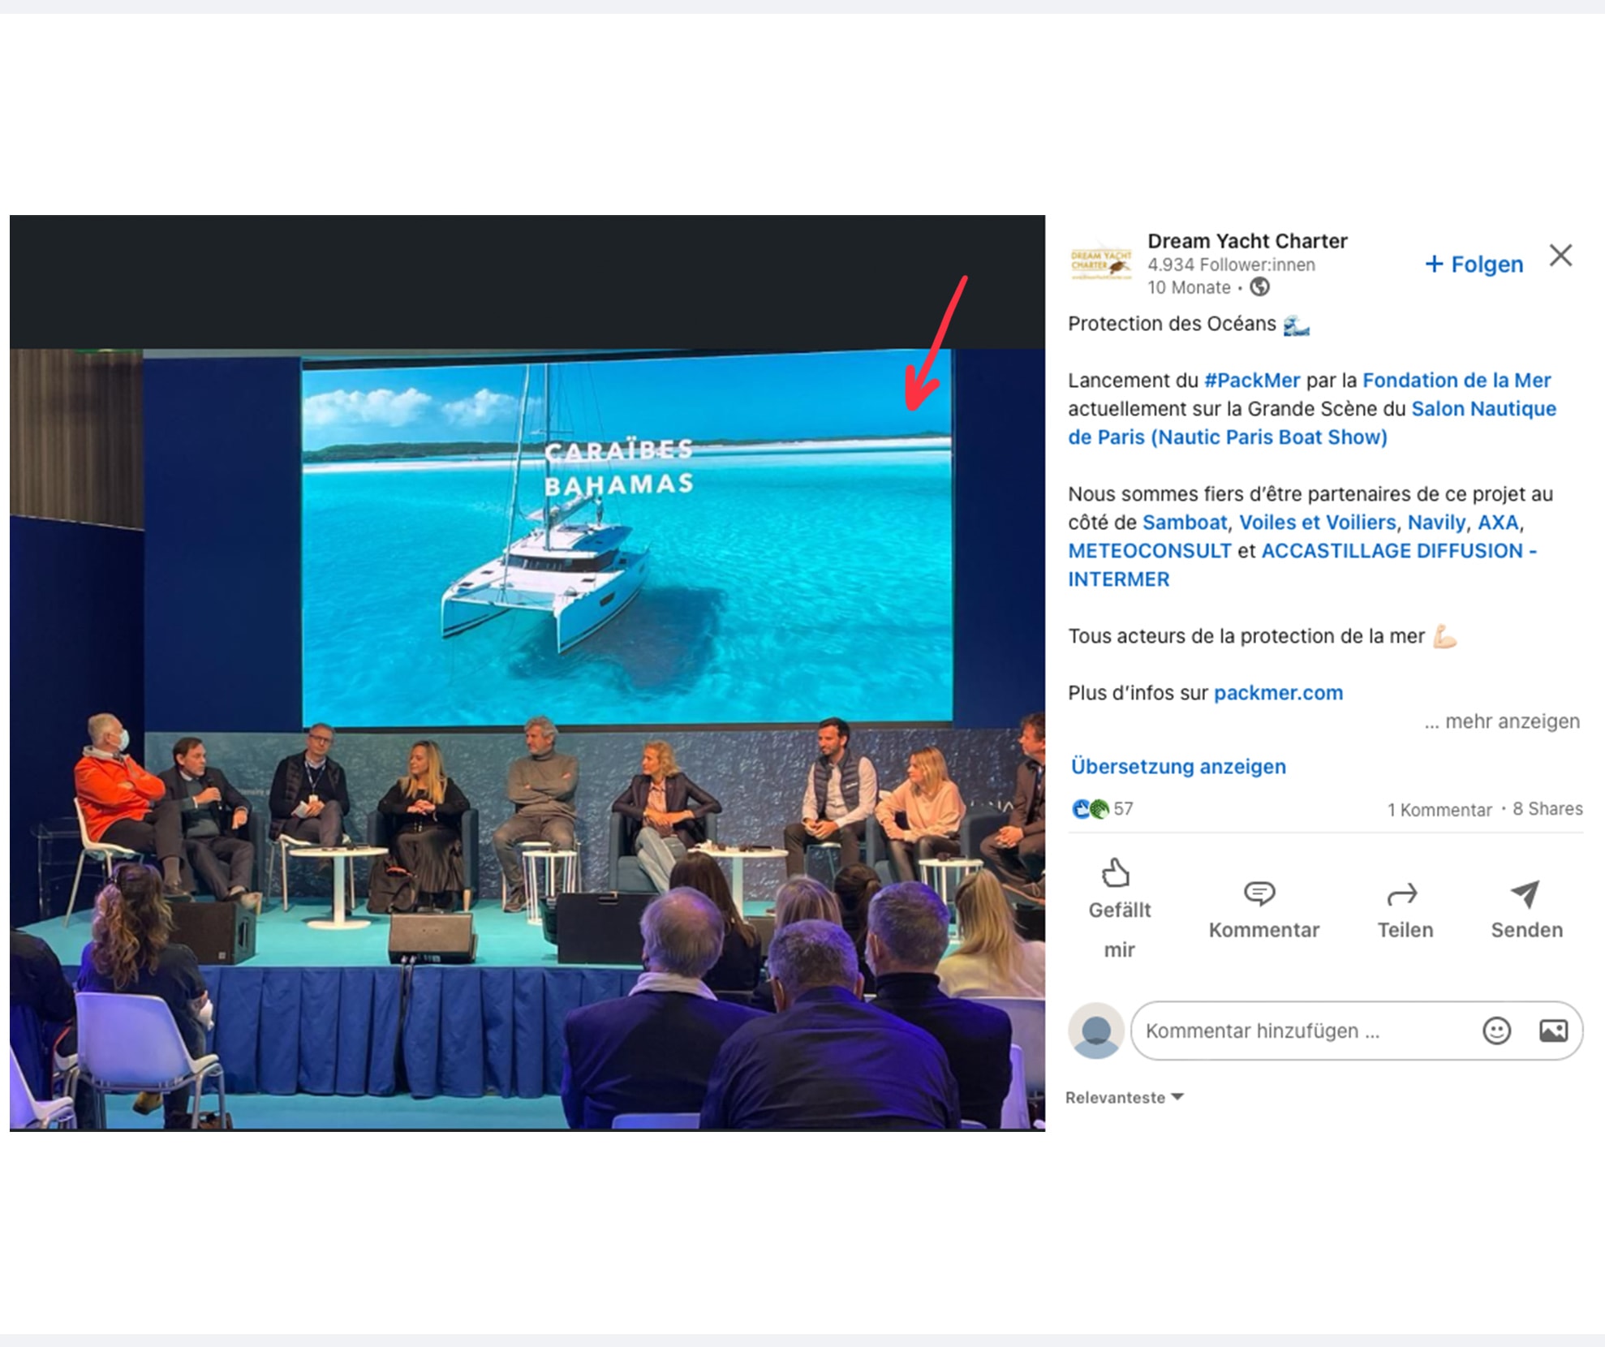Viewport: 1605px width, 1347px height.
Task: Open the Relevanteste sort dropdown
Action: coord(1124,1098)
